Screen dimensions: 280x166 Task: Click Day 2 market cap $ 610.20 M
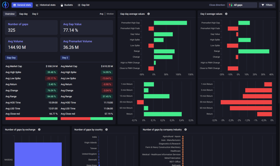point(107,66)
